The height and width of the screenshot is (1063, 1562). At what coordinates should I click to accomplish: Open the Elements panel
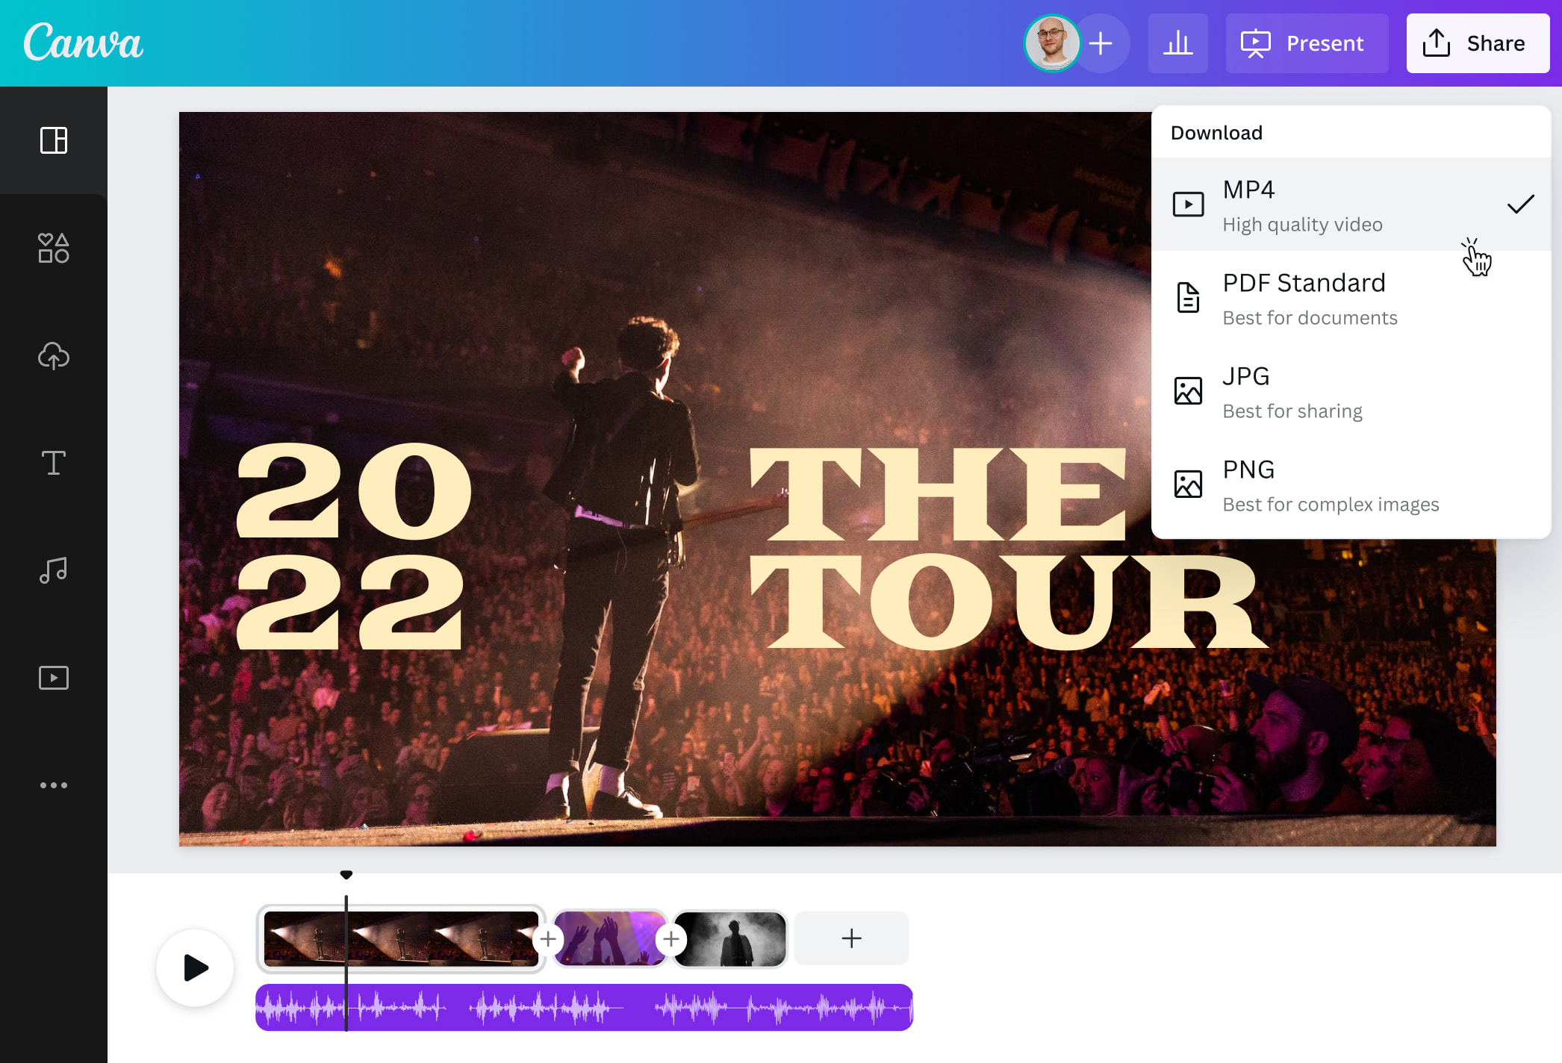(53, 249)
